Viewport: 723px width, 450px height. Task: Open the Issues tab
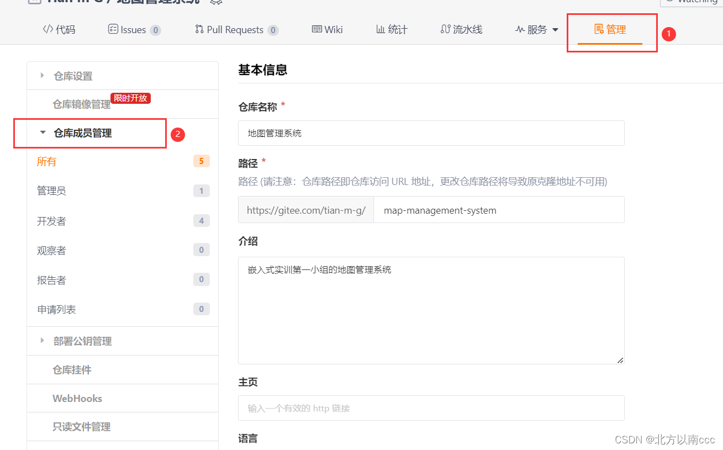tap(134, 29)
